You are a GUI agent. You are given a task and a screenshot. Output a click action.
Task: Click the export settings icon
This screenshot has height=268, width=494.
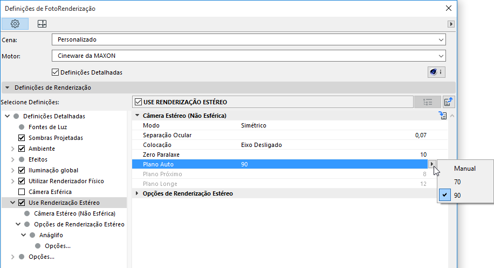(448, 102)
